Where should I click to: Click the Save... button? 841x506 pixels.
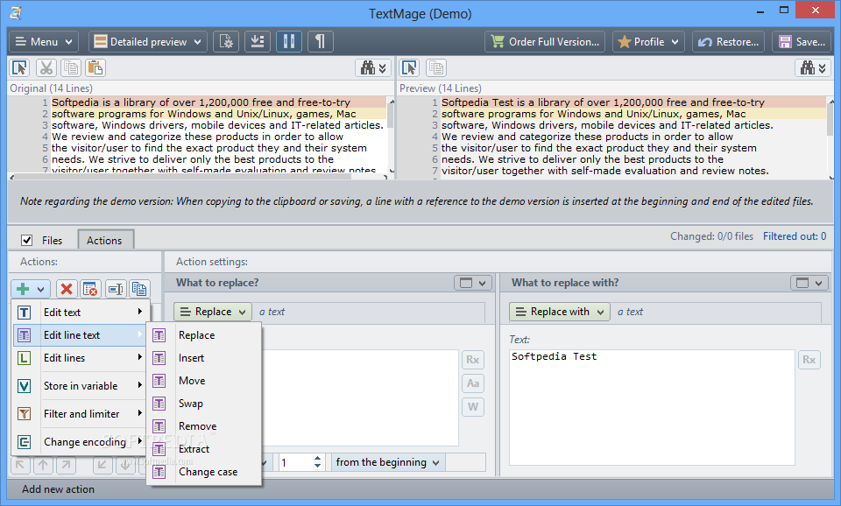(x=802, y=42)
